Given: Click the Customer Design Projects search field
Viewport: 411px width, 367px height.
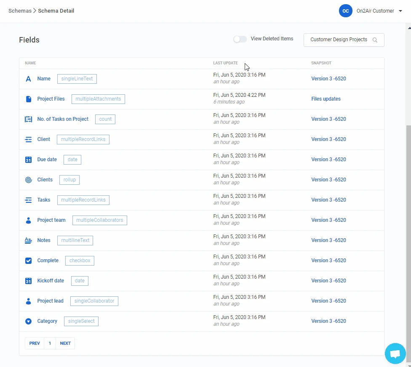Looking at the screenshot, I should coord(339,40).
